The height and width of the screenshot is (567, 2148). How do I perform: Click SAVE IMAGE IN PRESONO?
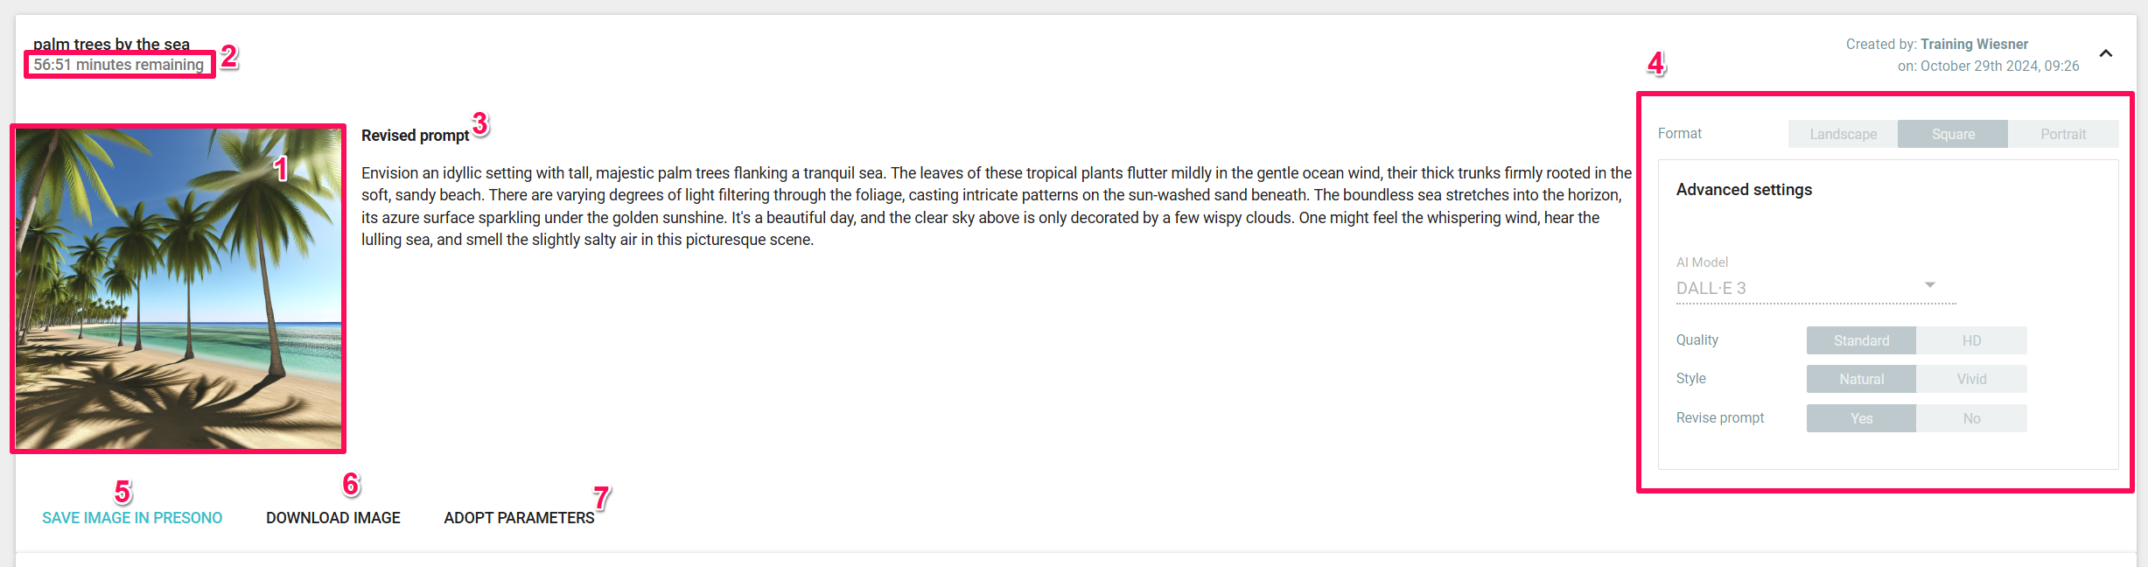[132, 518]
